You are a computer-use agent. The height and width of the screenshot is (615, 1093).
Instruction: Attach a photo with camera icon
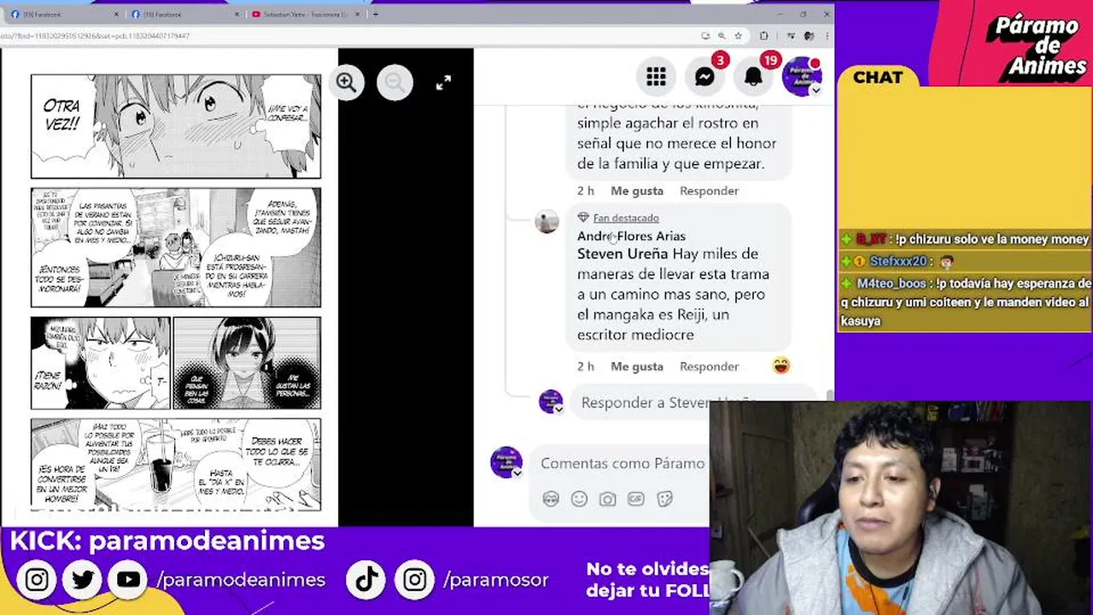[x=607, y=499]
